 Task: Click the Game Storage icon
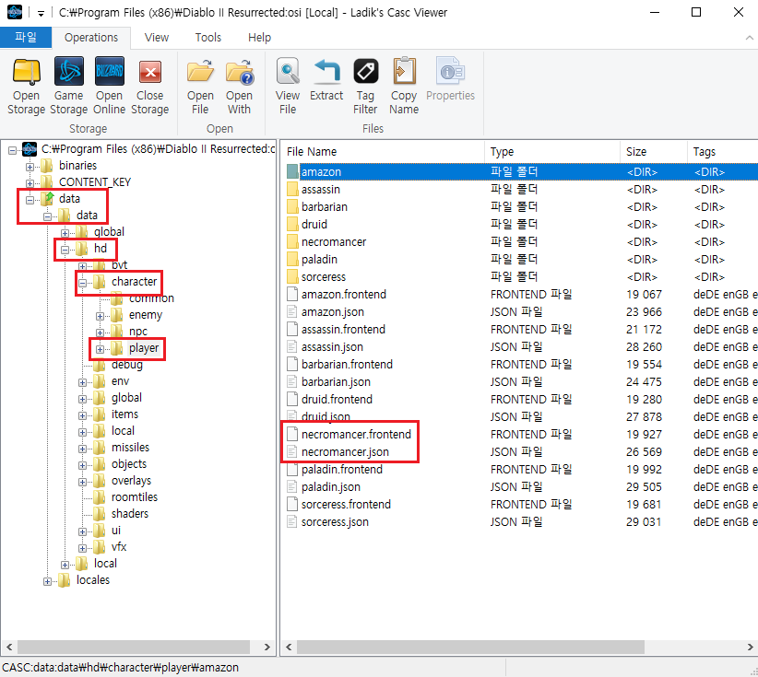click(x=68, y=72)
